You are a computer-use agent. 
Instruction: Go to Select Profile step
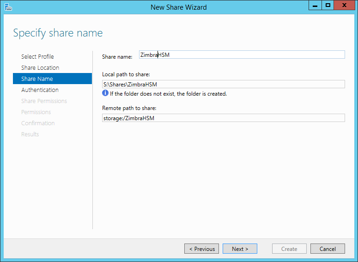pyautogui.click(x=37, y=57)
